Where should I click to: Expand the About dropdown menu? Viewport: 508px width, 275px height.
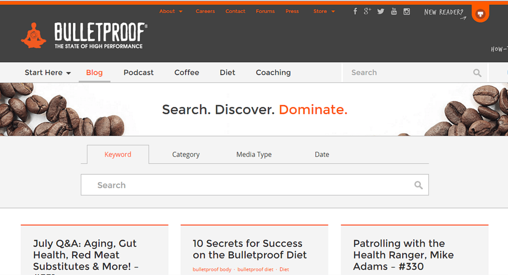(x=171, y=11)
